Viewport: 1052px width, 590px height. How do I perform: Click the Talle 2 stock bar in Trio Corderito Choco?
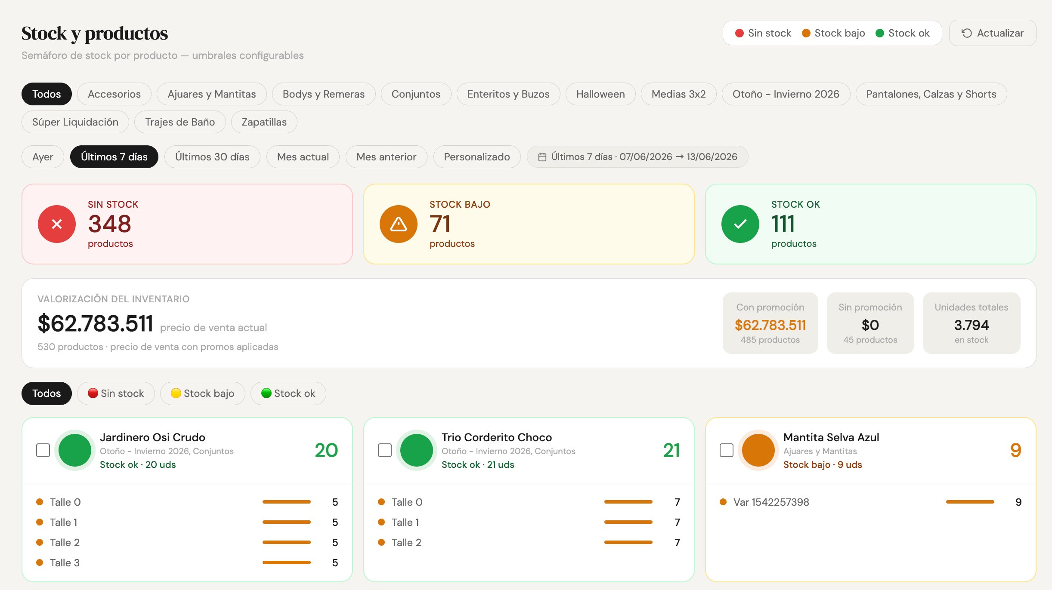628,542
